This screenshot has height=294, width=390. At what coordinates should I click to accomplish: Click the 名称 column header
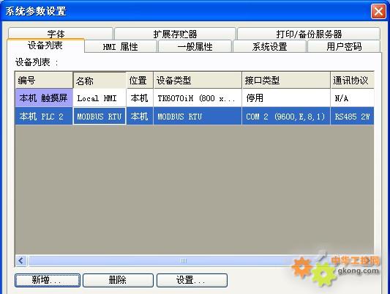[x=100, y=81]
